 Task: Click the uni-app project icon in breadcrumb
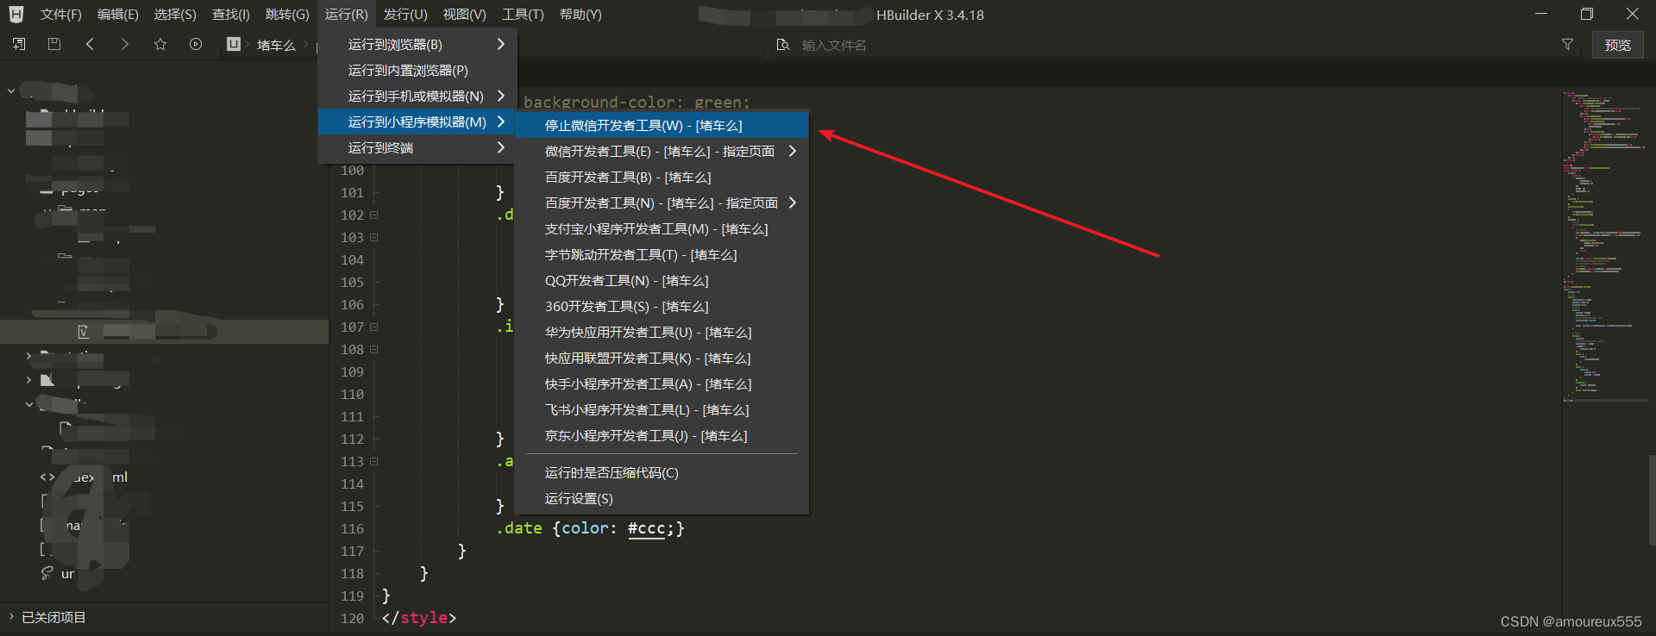(x=234, y=44)
